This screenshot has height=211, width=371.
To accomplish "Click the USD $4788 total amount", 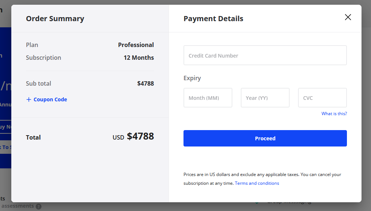I will tap(134, 137).
